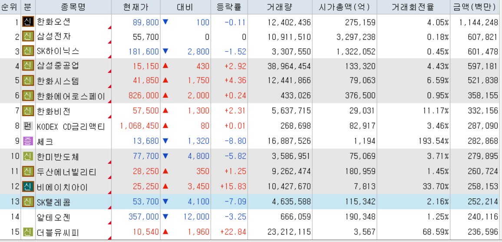
Task: Select the stock name 한화비전
Action: [53, 111]
